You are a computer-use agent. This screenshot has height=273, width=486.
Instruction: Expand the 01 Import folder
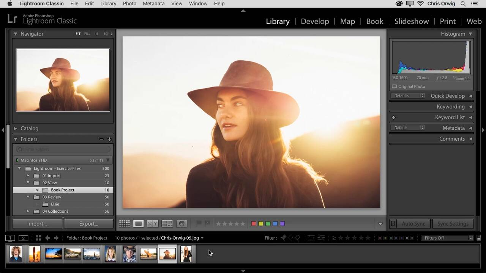click(28, 176)
